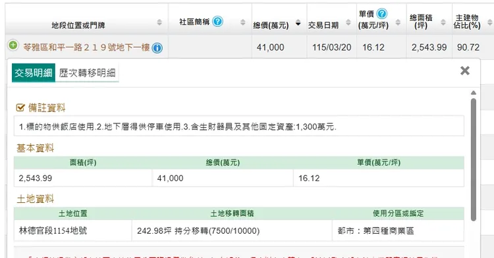Image resolution: width=494 pixels, height=258 pixels.
Task: Sort by 主建物佔比(%) column arrows
Action: (489, 22)
